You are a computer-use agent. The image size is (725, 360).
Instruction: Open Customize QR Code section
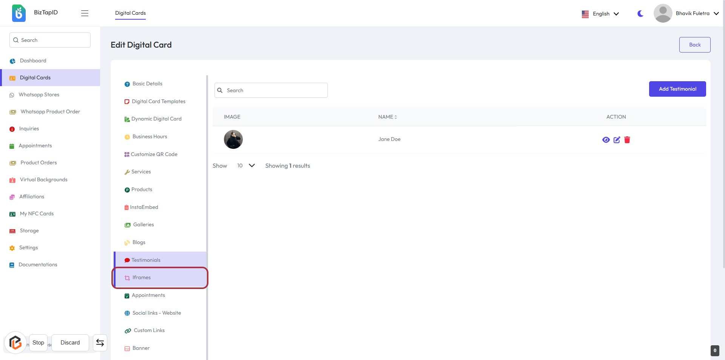click(x=154, y=154)
